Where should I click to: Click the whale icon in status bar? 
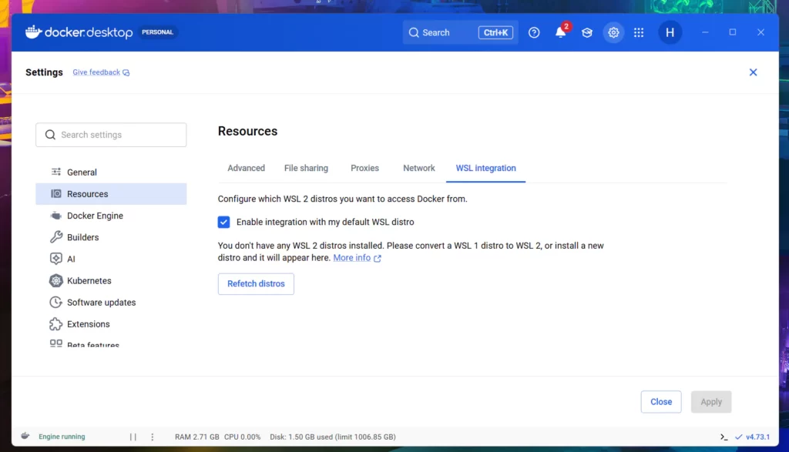click(x=25, y=436)
